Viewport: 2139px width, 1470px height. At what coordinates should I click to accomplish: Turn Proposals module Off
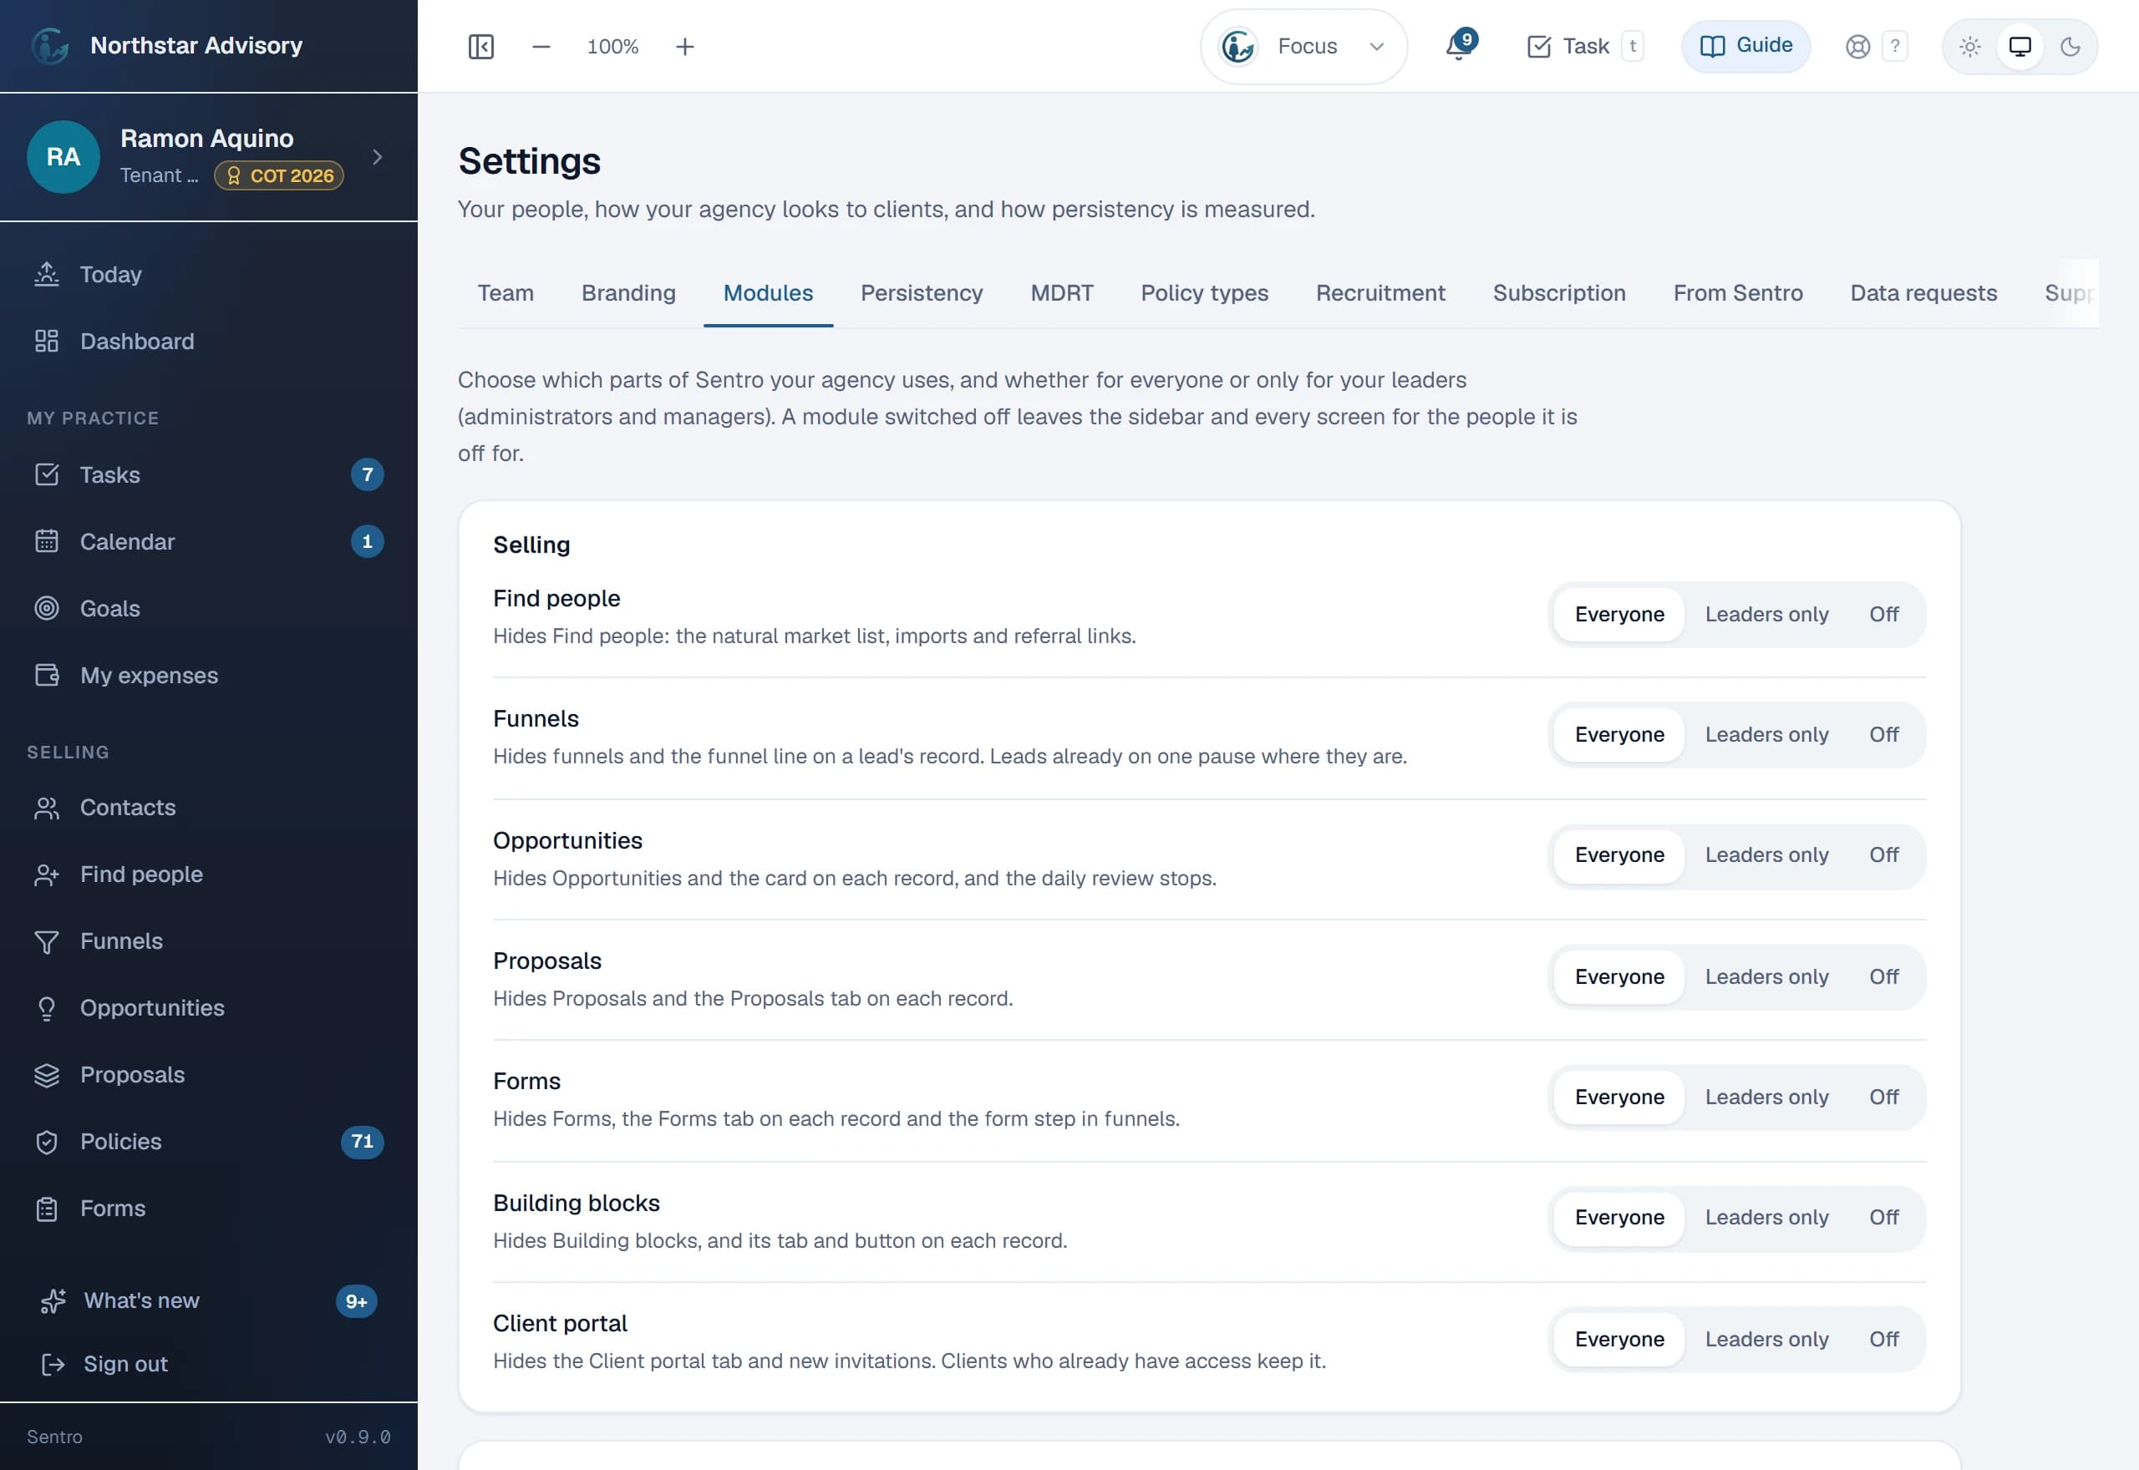pyautogui.click(x=1883, y=976)
